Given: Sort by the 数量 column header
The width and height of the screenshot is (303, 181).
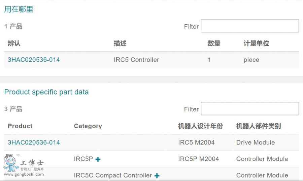Looking at the screenshot, I should [214, 43].
